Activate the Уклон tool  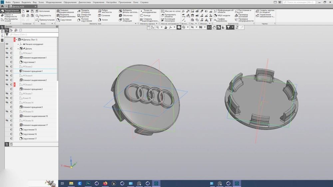coord(103,20)
